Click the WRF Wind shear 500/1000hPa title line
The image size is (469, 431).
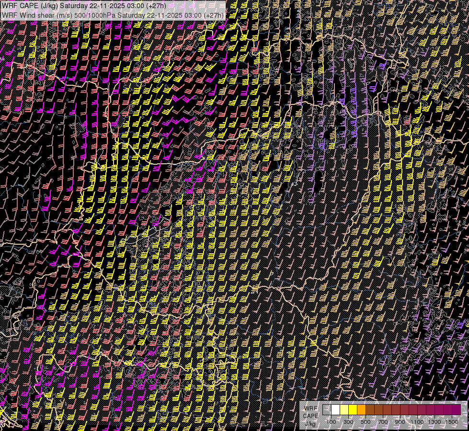click(x=113, y=15)
